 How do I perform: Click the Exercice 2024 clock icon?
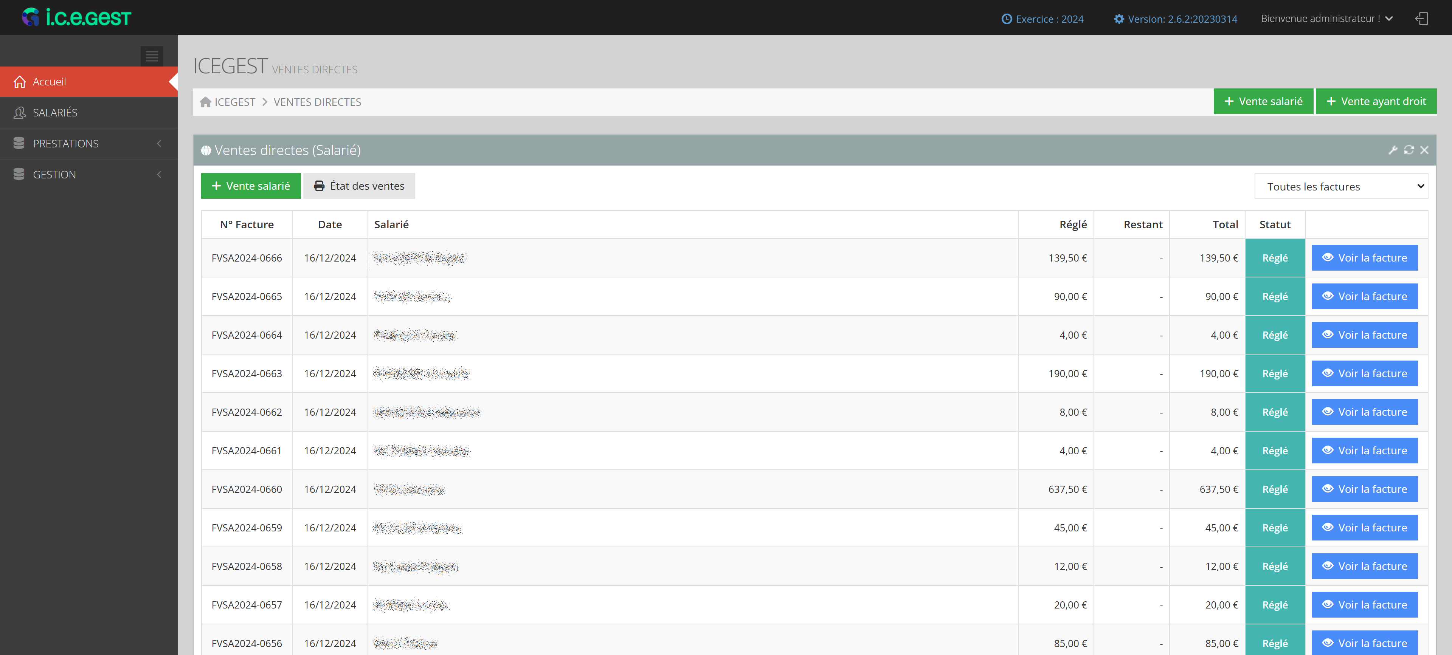pos(1007,19)
